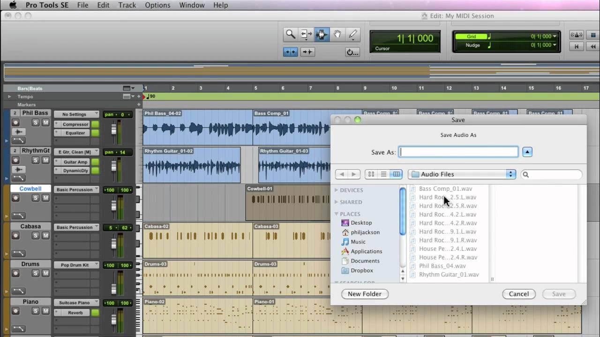600x337 pixels.
Task: Solo the Drums track
Action: 35,273
